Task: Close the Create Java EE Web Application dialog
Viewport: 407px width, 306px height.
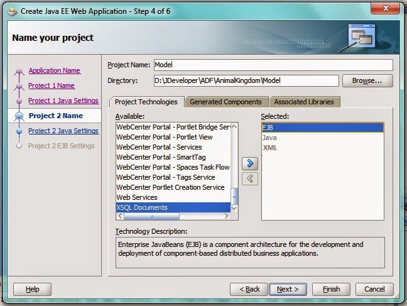Action: pos(385,8)
